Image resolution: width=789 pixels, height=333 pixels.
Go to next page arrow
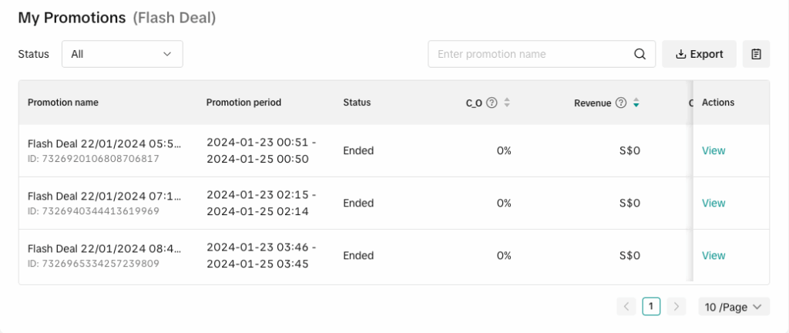pos(676,307)
